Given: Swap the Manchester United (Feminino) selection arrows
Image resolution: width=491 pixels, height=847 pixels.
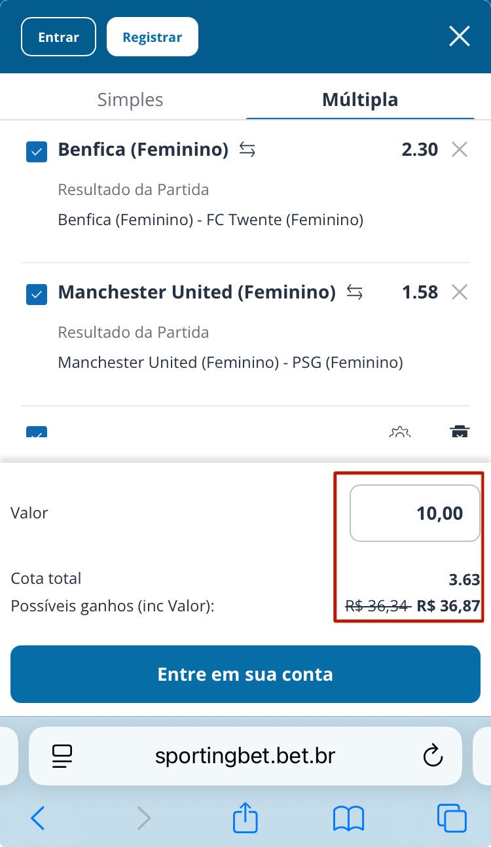Looking at the screenshot, I should click(354, 292).
